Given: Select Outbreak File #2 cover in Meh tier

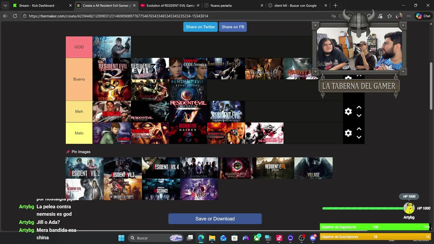Looking at the screenshot, I should click(x=188, y=111).
